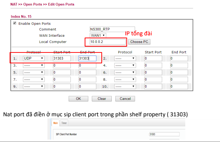220x142 pixels.
Task: Open the row 2 Protocol dropdown
Action: tap(125, 59)
